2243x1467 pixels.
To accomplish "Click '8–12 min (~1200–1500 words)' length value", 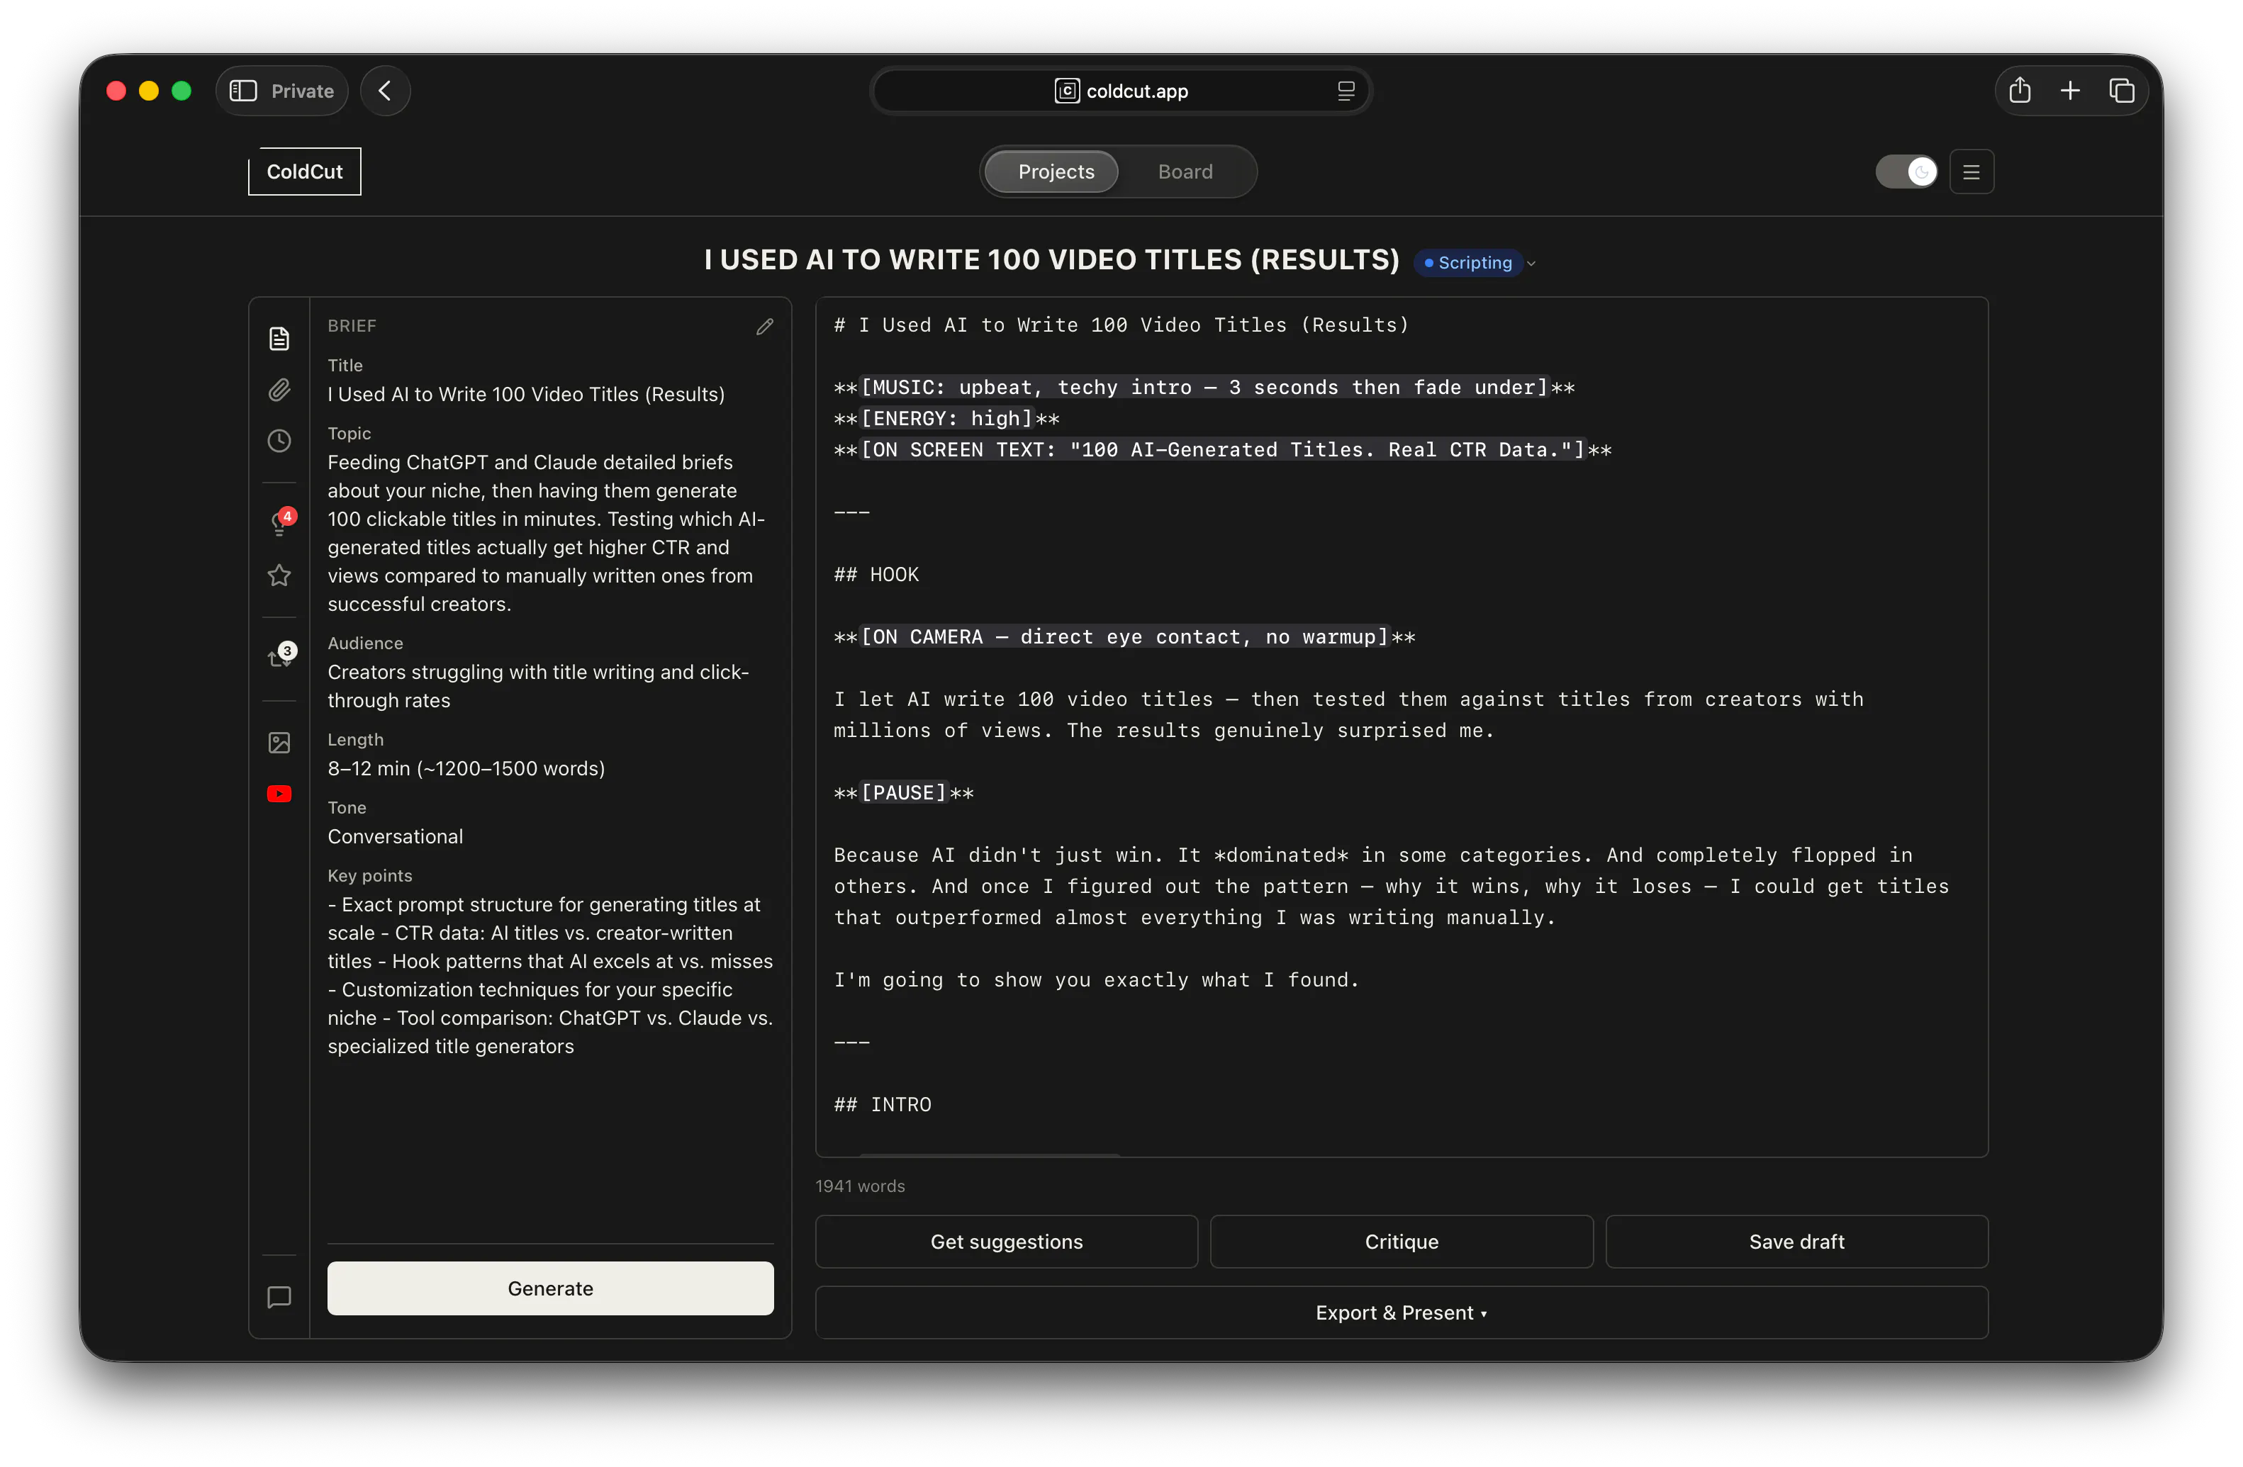I will (466, 769).
